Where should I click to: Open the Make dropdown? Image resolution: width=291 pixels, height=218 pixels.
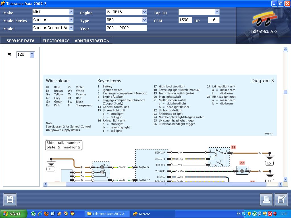coord(71,12)
